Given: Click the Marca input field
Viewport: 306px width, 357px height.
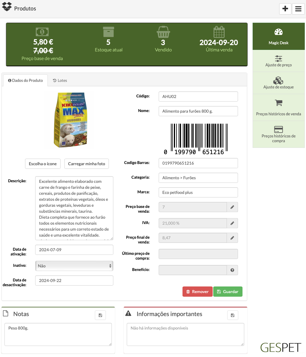Looking at the screenshot, I should tap(198, 192).
